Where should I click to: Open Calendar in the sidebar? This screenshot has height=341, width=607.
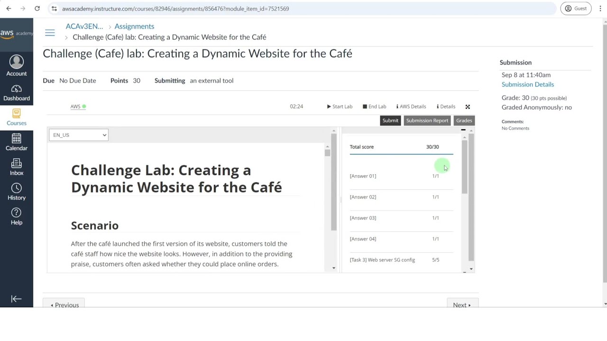(17, 142)
